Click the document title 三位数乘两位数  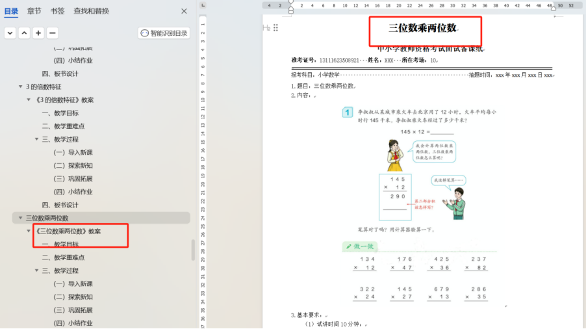pos(422,28)
